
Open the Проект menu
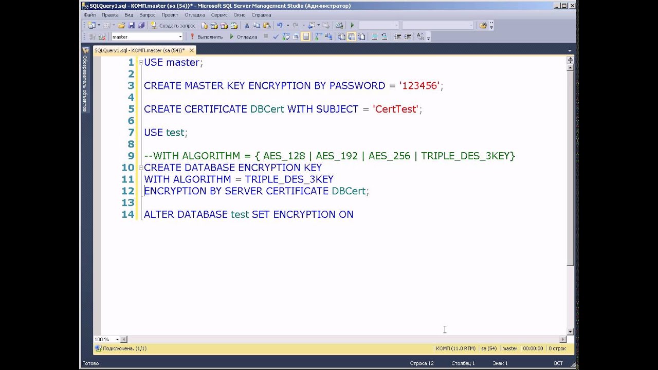click(x=170, y=15)
